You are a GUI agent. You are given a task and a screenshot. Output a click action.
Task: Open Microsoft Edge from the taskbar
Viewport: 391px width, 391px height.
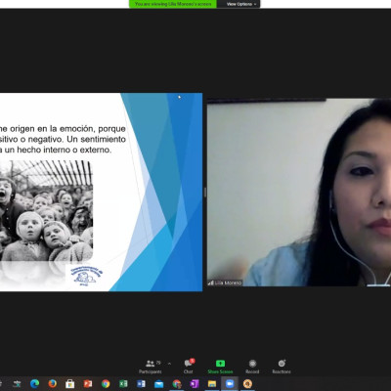34,384
